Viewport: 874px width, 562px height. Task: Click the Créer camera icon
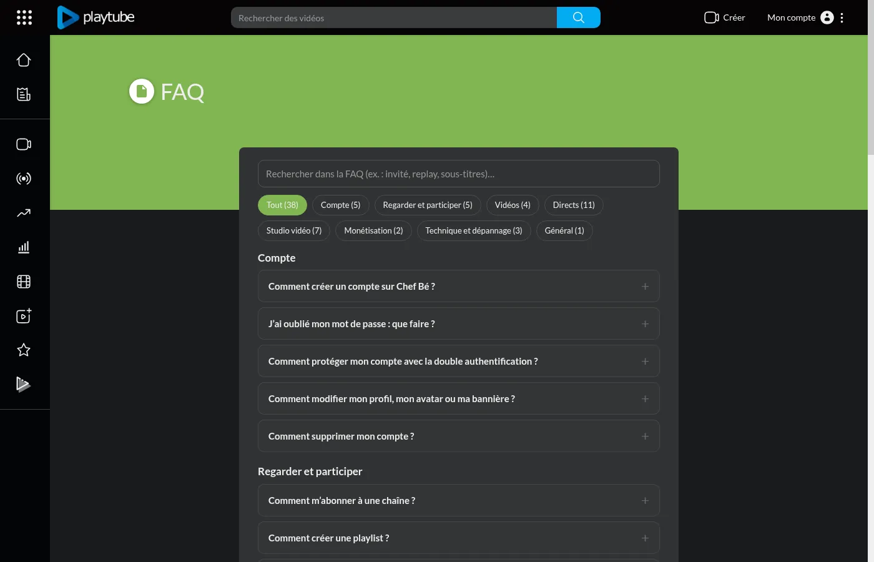712,17
